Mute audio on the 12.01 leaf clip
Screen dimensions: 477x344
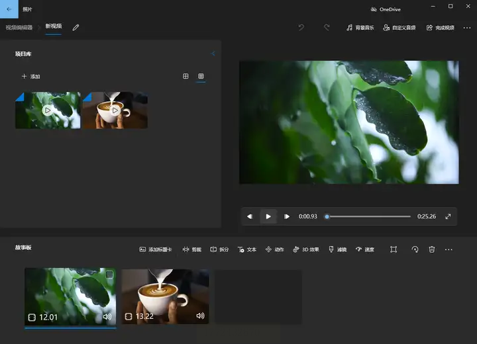coord(107,317)
